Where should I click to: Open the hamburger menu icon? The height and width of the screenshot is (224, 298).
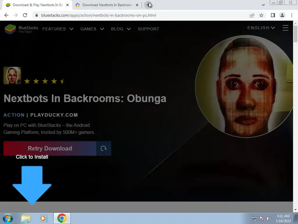coord(285,28)
